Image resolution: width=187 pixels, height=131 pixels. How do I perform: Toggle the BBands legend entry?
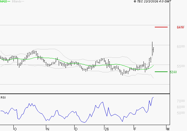[16, 2]
